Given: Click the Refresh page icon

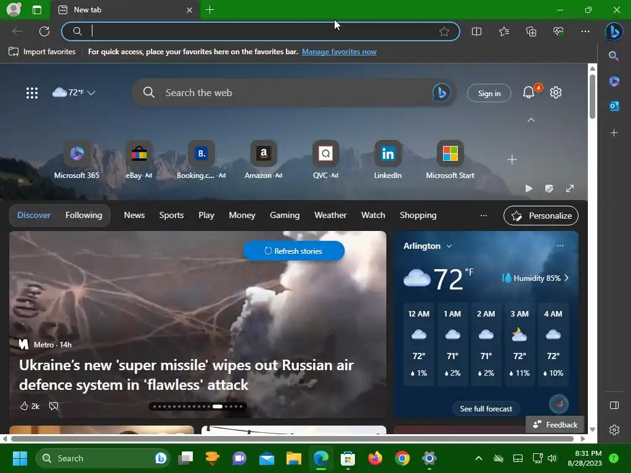Looking at the screenshot, I should pyautogui.click(x=44, y=31).
